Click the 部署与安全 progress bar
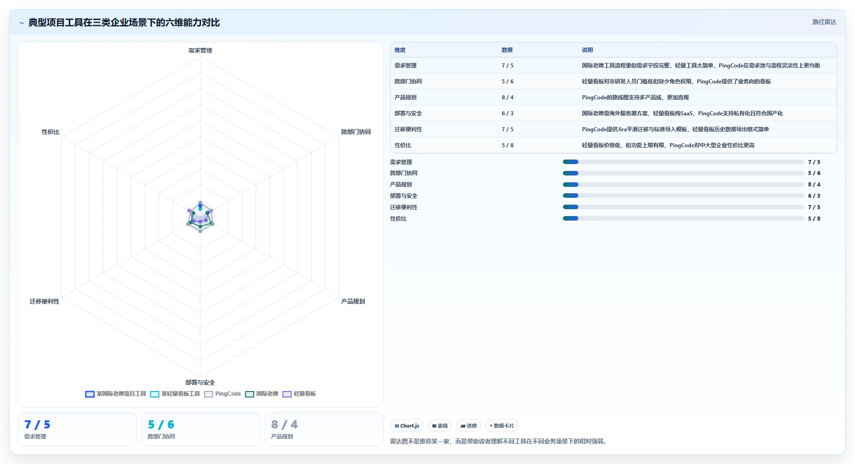The height and width of the screenshot is (464, 855). [x=683, y=196]
